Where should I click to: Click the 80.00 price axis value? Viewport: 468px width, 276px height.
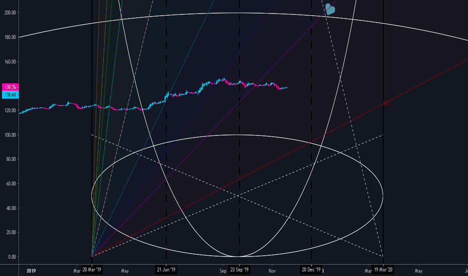11,159
